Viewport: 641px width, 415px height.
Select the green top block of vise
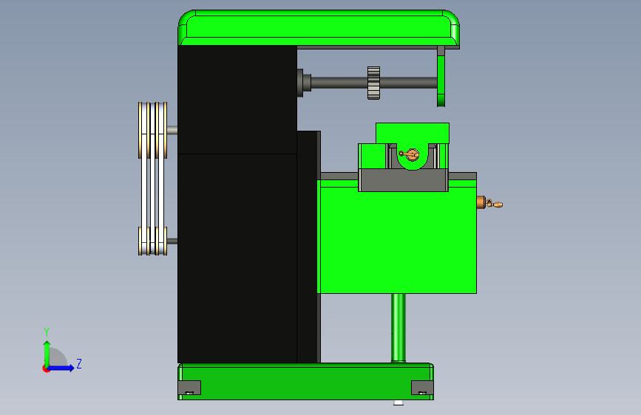point(413,133)
